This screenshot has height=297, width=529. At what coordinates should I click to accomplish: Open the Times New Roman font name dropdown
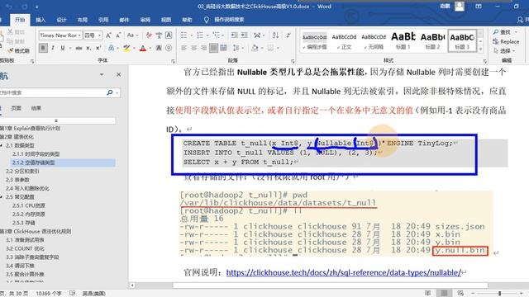point(79,35)
